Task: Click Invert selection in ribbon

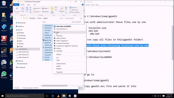Action: (x=74, y=12)
